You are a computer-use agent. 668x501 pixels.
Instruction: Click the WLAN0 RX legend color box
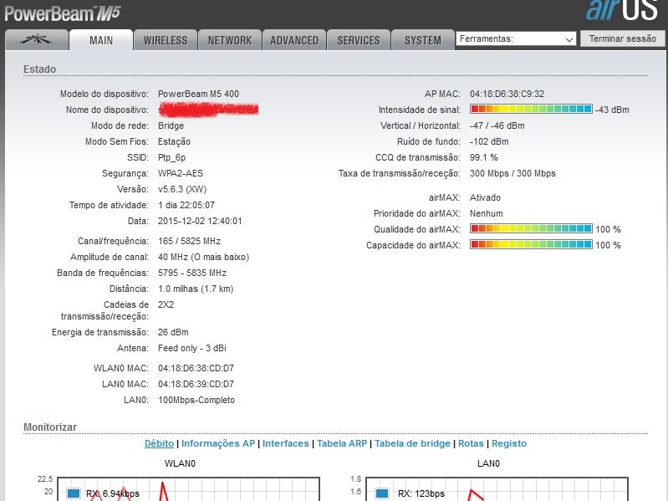click(74, 493)
